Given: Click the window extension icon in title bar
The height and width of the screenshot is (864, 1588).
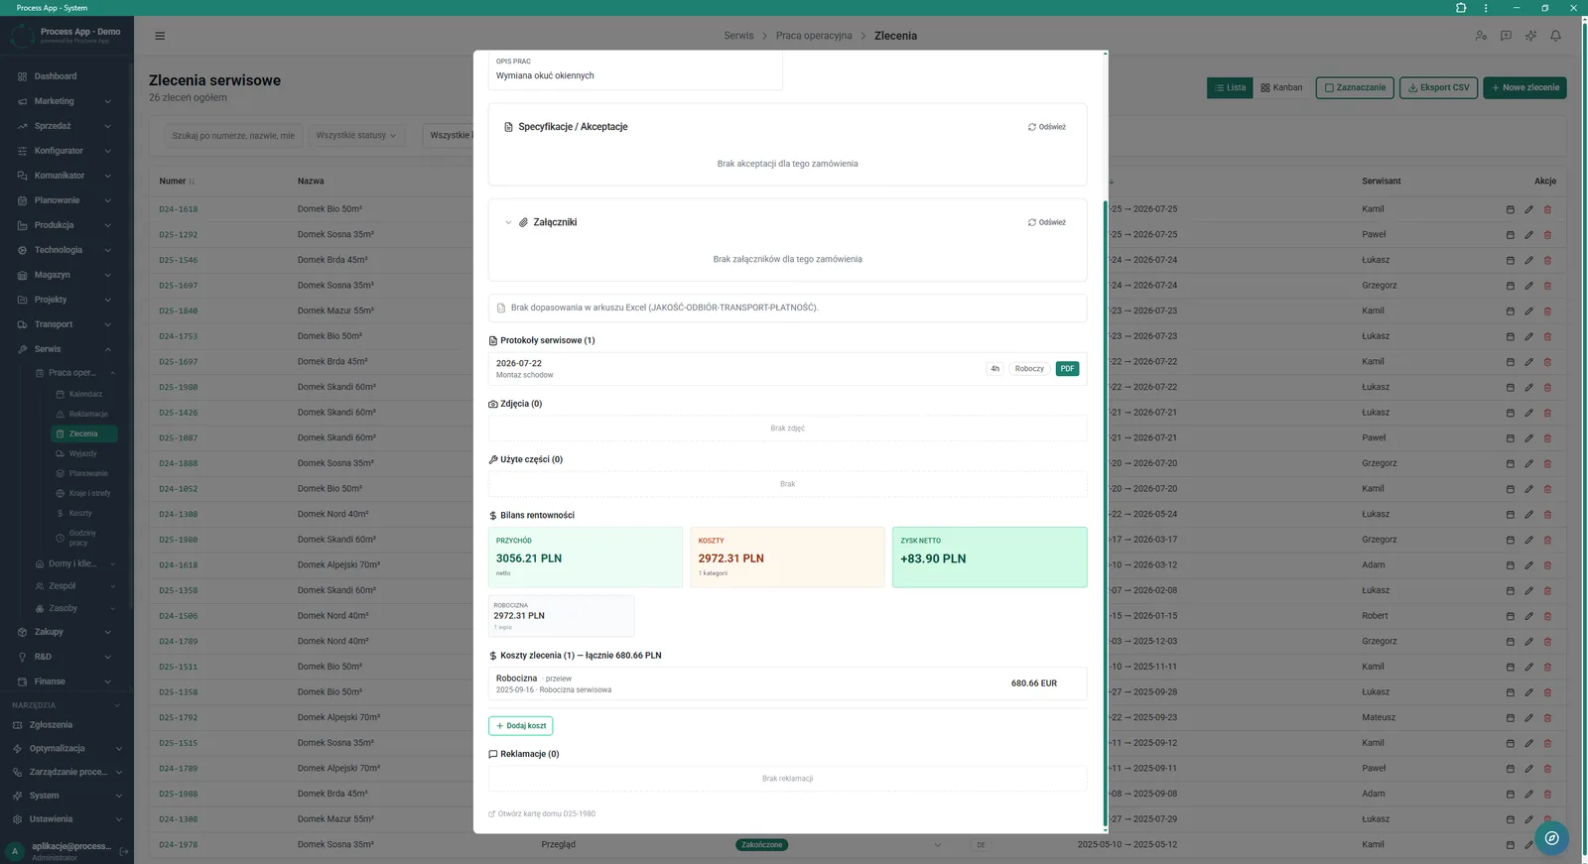Looking at the screenshot, I should tap(1461, 8).
